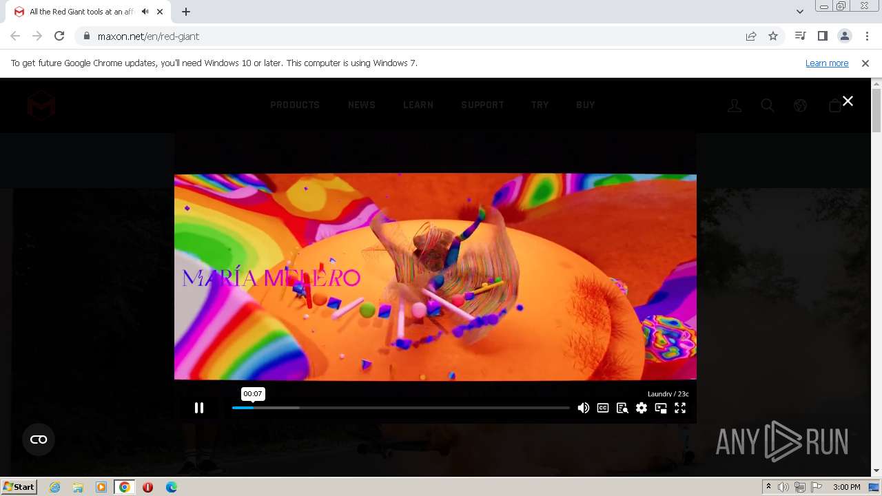The height and width of the screenshot is (496, 882).
Task: Go back to previous page
Action: pos(15,36)
